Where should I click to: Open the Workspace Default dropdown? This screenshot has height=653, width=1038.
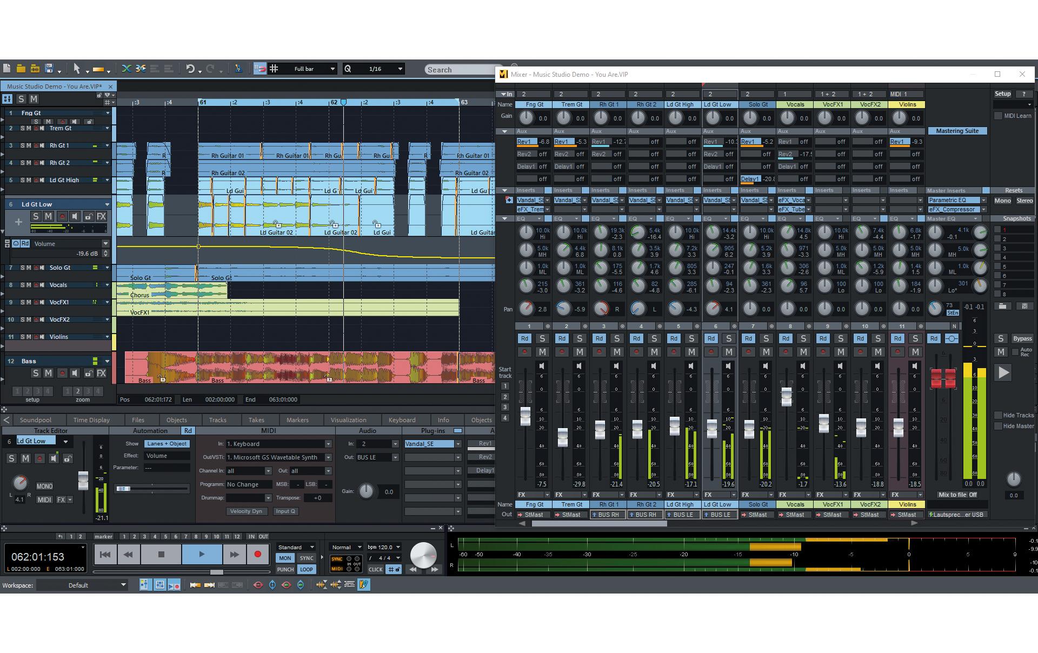coord(82,585)
